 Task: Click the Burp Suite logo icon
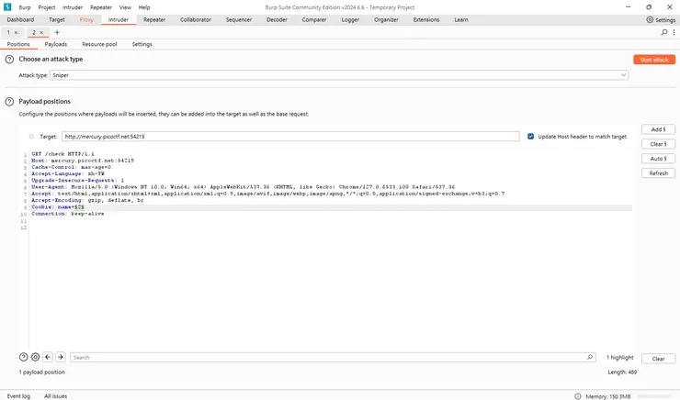point(7,7)
